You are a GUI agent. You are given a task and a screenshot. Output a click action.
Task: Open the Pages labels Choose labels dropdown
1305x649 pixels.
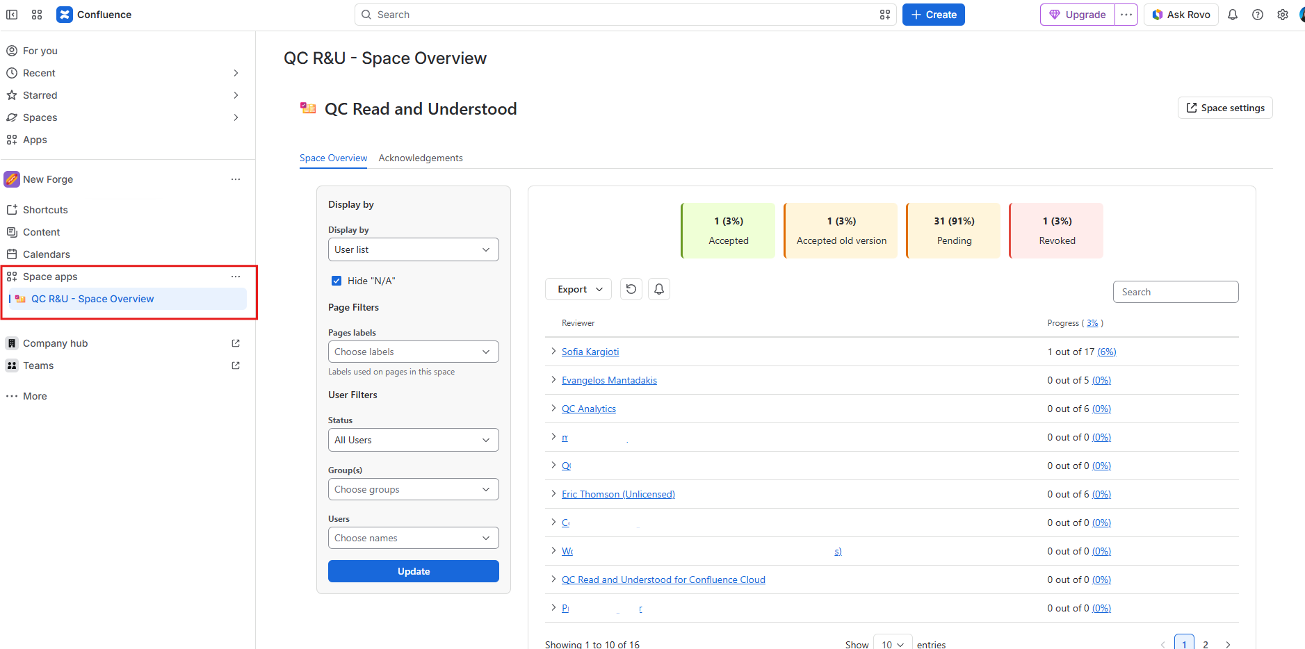pos(414,352)
